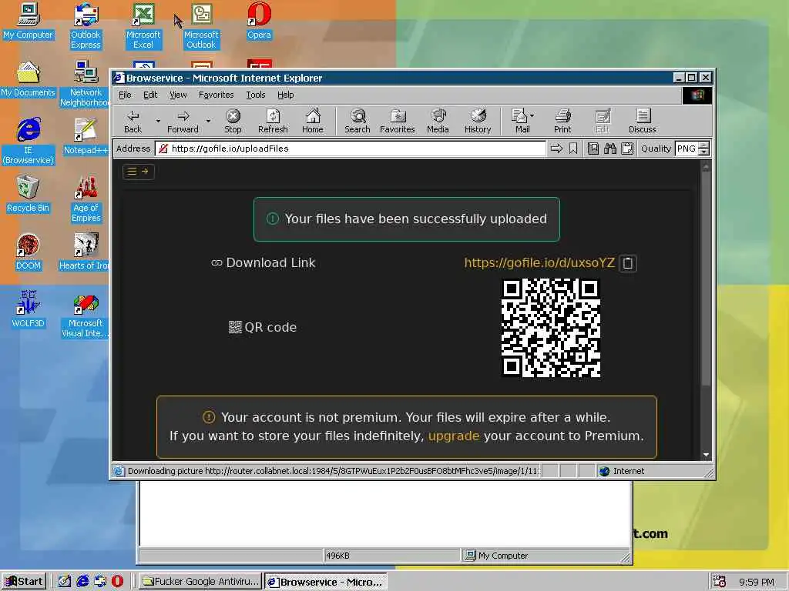Open the Search pane

coord(358,122)
